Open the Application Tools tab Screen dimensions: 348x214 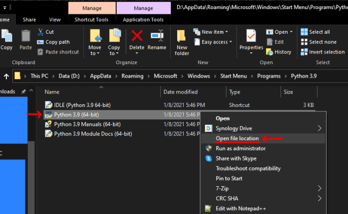point(143,20)
